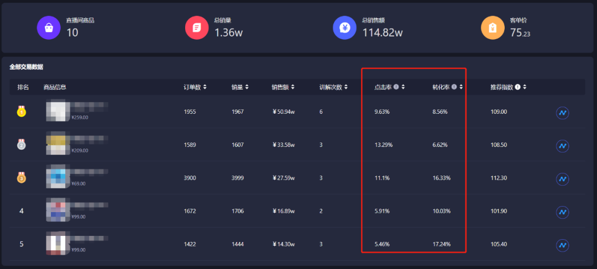Open trend chart for rank 4 product
The image size is (597, 269).
(562, 212)
